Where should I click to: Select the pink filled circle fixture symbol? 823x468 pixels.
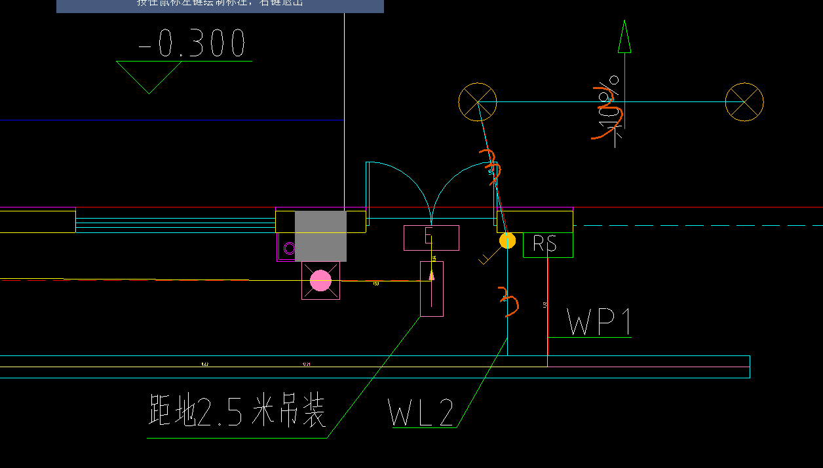pyautogui.click(x=320, y=281)
